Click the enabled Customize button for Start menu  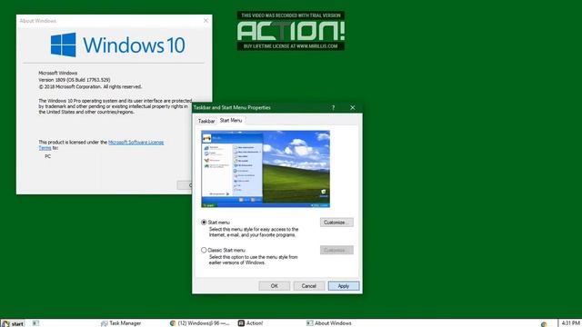click(x=336, y=223)
